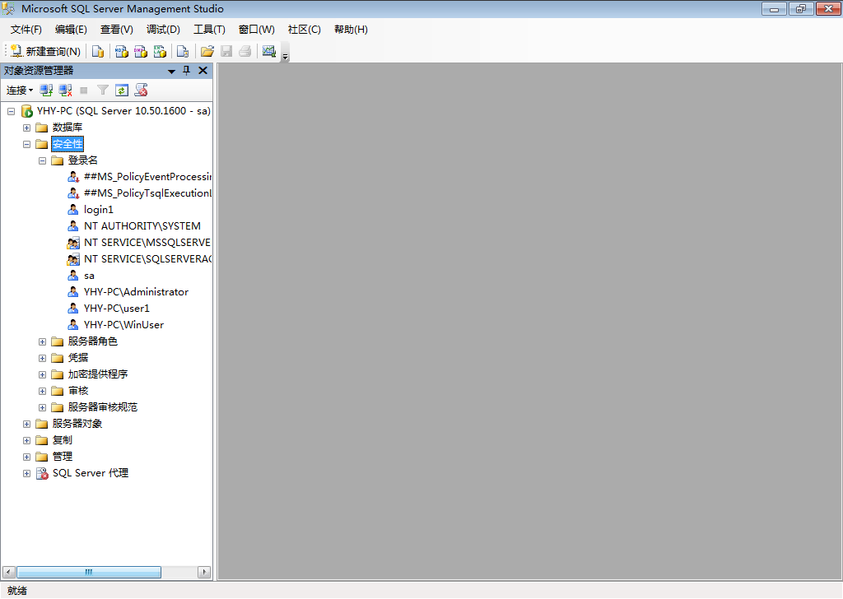
Task: Open the Activity Monitor toolbar icon
Action: [269, 51]
